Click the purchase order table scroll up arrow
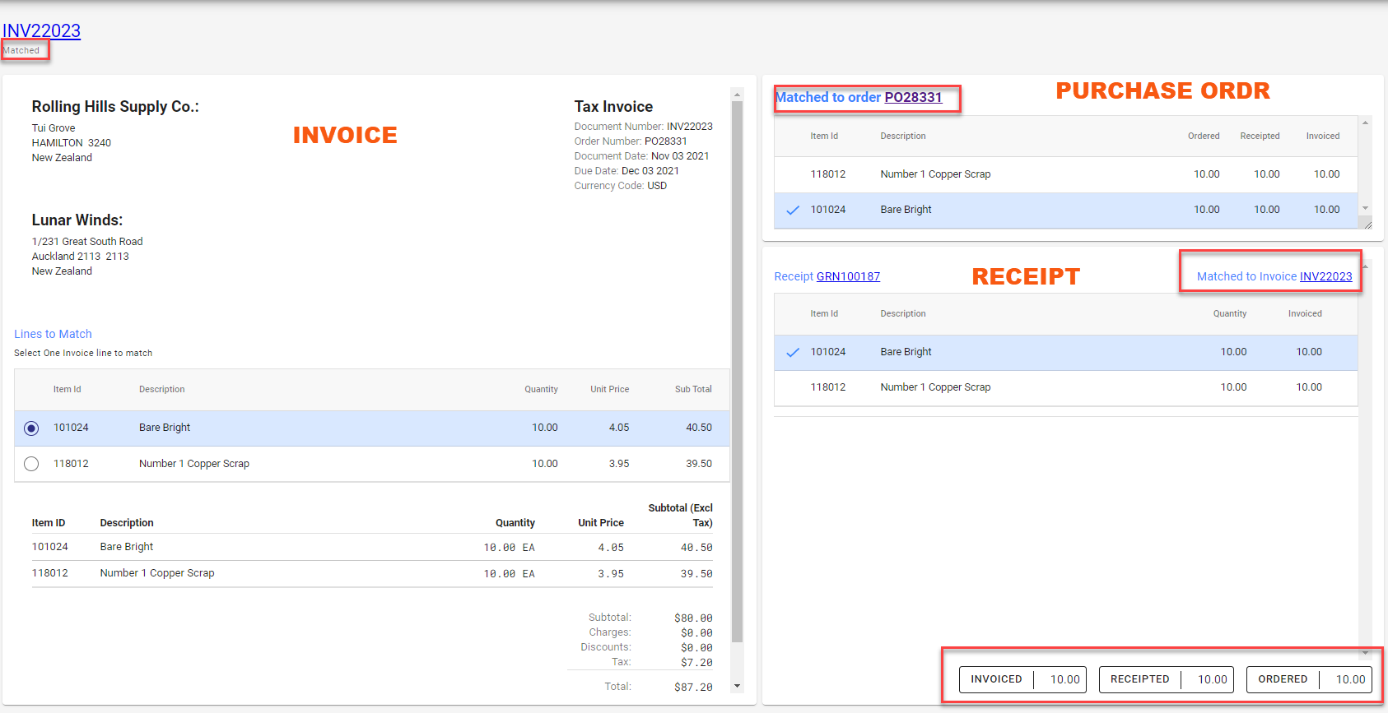This screenshot has height=713, width=1388. 1365,123
